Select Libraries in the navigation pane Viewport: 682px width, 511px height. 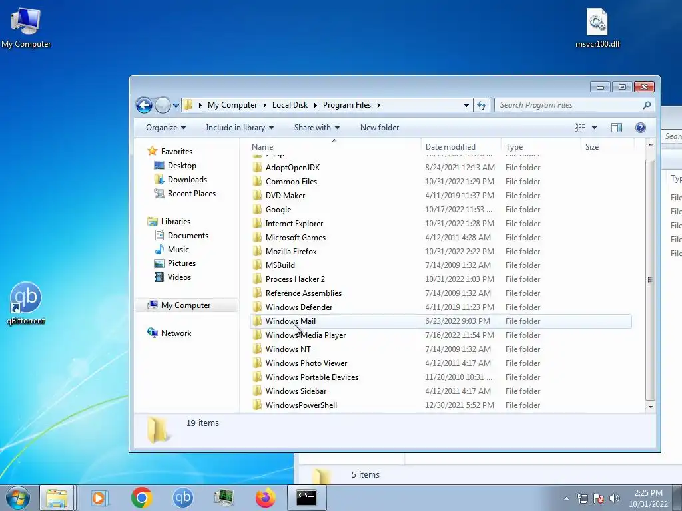tap(175, 221)
